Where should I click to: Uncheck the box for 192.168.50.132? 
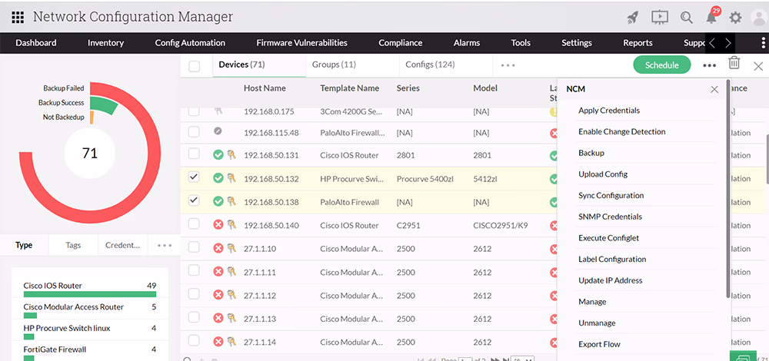195,177
